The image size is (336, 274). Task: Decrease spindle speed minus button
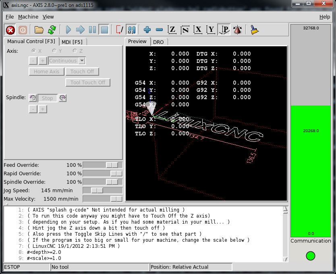[33, 109]
